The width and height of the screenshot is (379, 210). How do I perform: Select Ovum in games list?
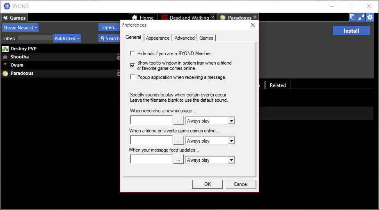point(60,65)
